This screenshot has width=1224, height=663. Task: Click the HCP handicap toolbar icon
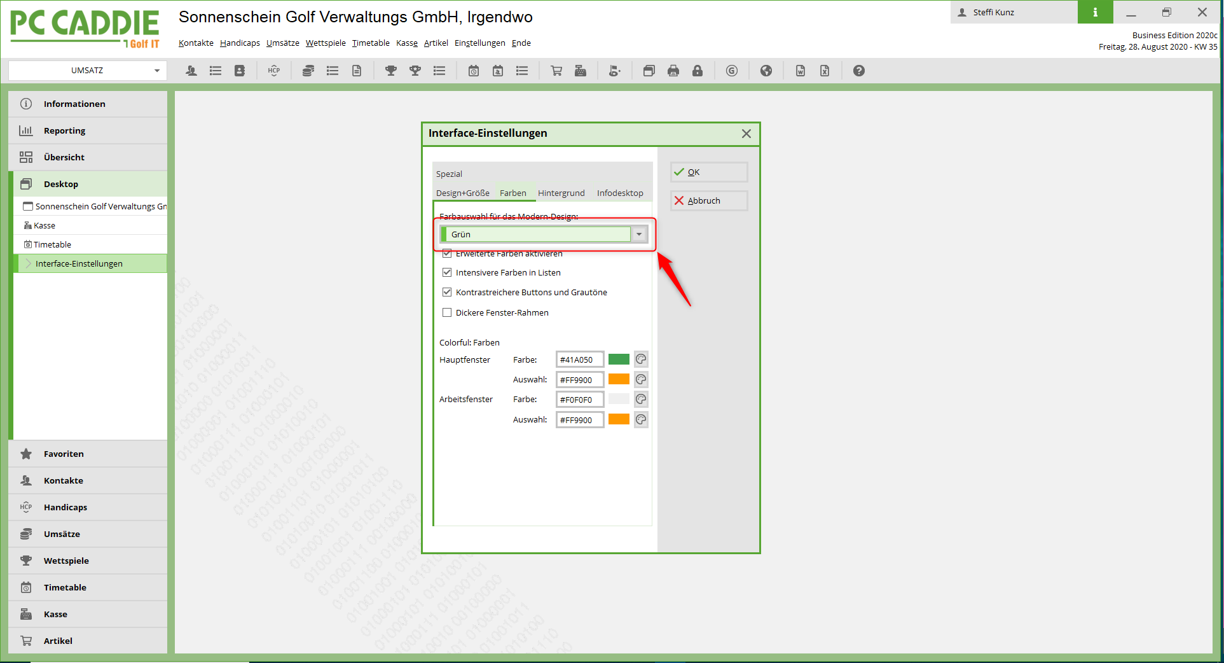click(x=274, y=71)
